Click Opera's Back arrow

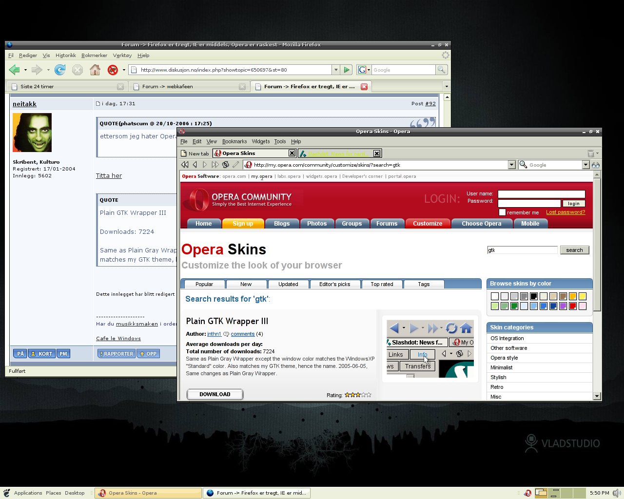pos(195,165)
